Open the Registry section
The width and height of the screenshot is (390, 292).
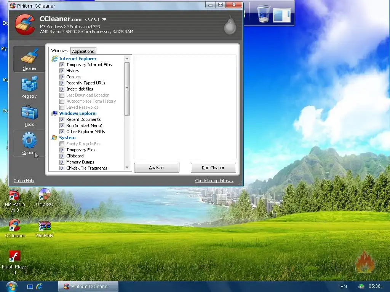click(29, 87)
